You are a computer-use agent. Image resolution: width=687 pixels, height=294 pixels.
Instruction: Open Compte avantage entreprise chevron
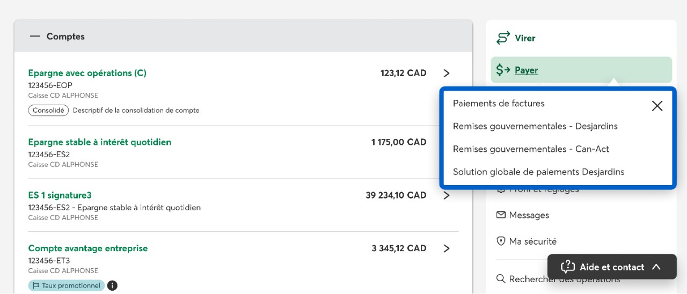coord(447,248)
